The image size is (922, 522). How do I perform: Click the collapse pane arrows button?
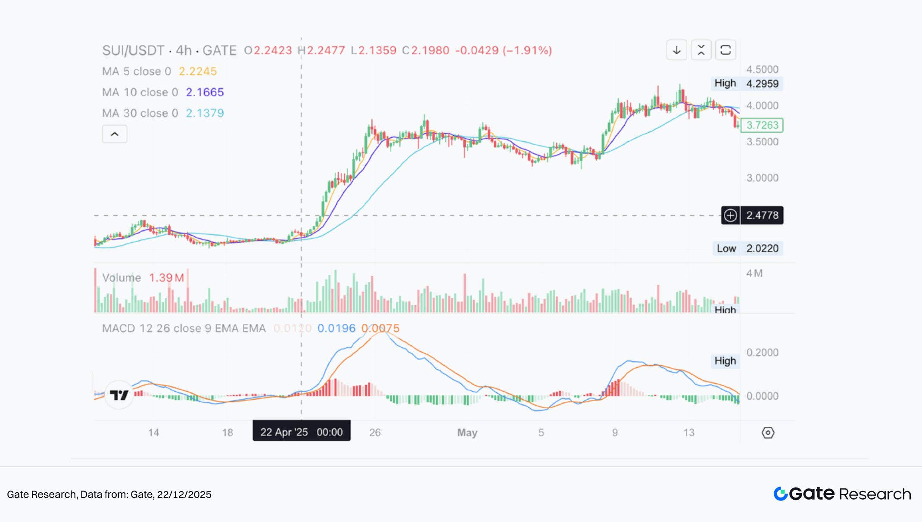[x=701, y=50]
